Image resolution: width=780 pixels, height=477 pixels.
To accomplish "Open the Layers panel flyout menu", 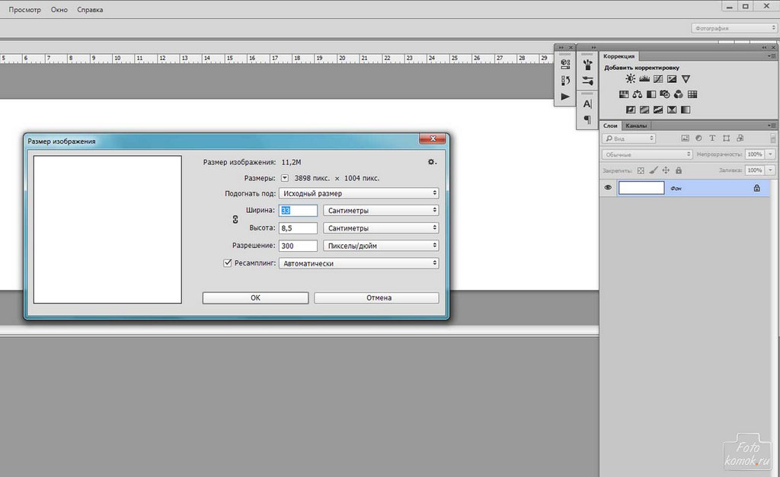I will click(x=772, y=126).
